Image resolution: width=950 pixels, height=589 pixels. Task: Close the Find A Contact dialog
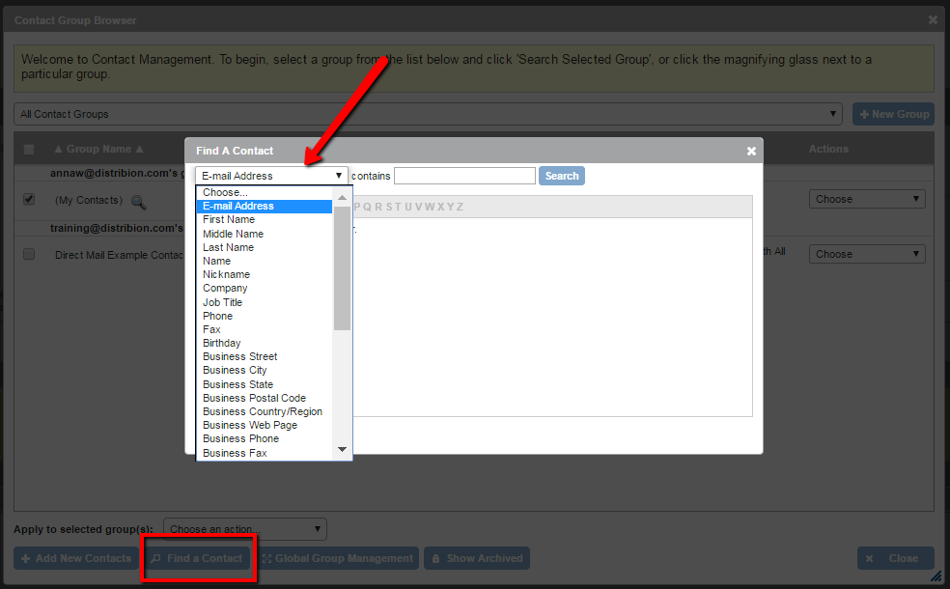tap(751, 151)
